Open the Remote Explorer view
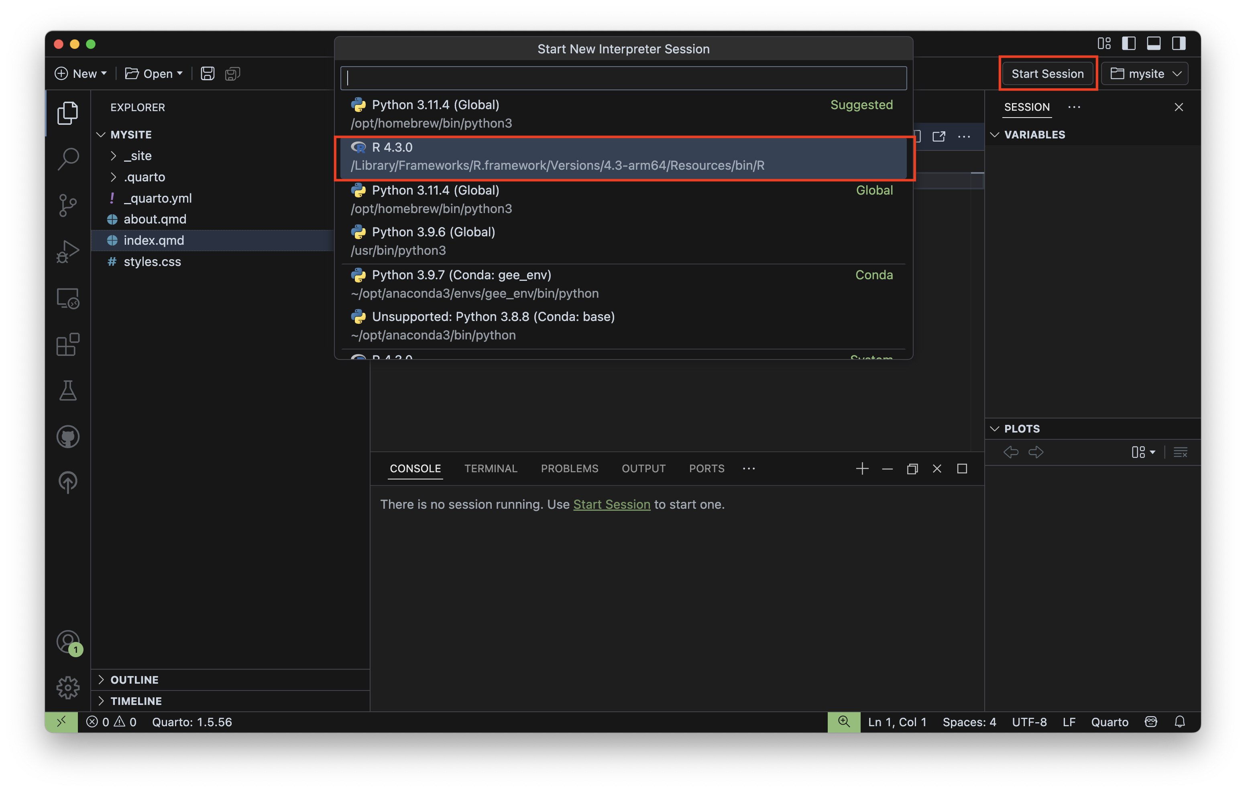 pos(68,299)
